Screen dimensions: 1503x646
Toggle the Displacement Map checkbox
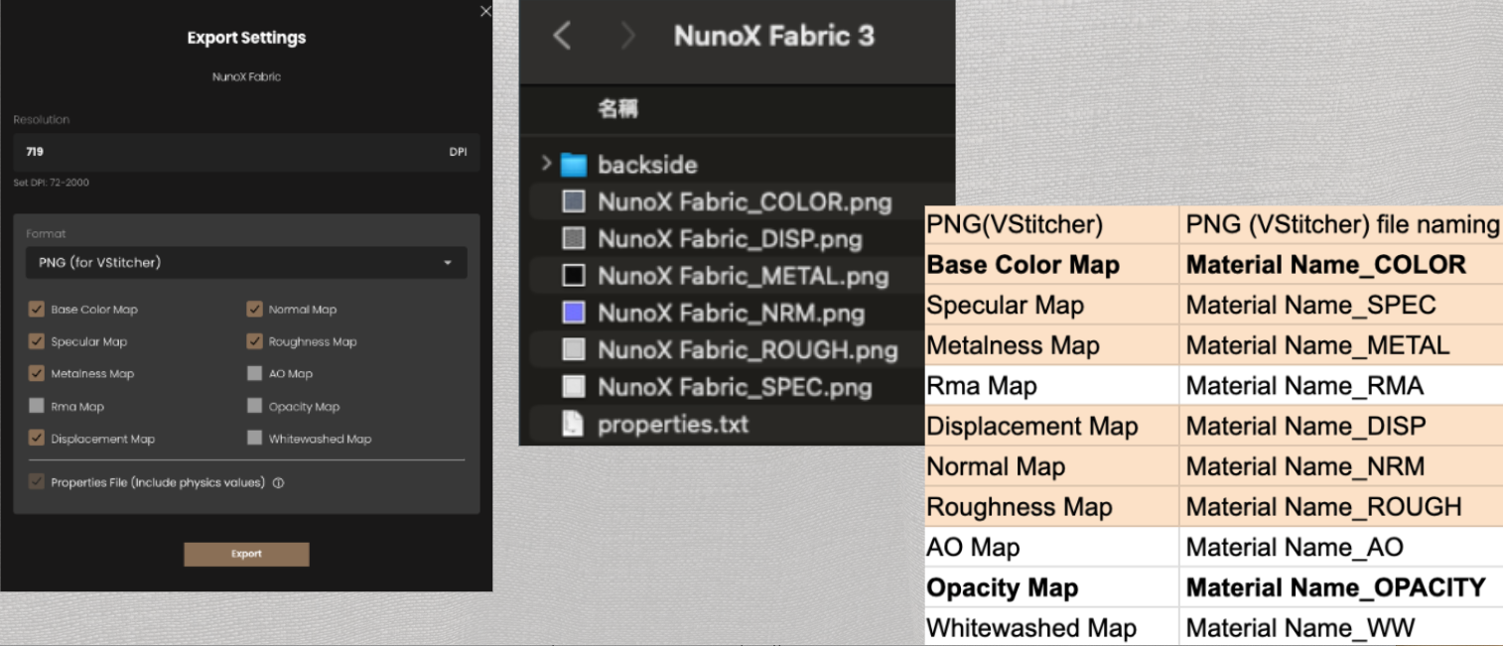pos(37,438)
